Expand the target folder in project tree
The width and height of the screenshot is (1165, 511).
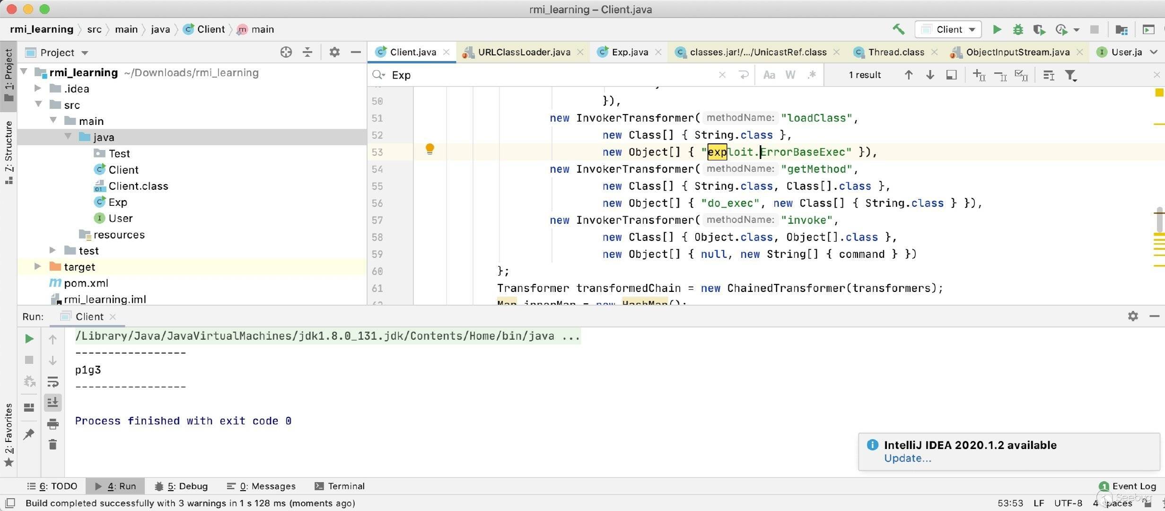(x=37, y=267)
